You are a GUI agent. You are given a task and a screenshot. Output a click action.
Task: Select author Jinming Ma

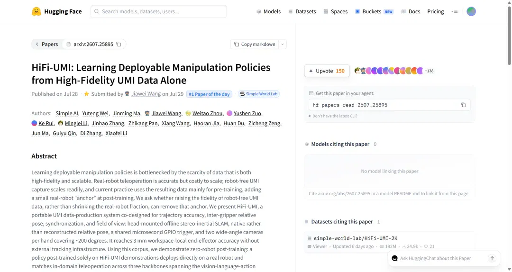point(127,113)
